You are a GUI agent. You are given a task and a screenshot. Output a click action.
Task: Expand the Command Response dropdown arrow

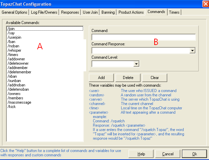pyautogui.click(x=192, y=50)
